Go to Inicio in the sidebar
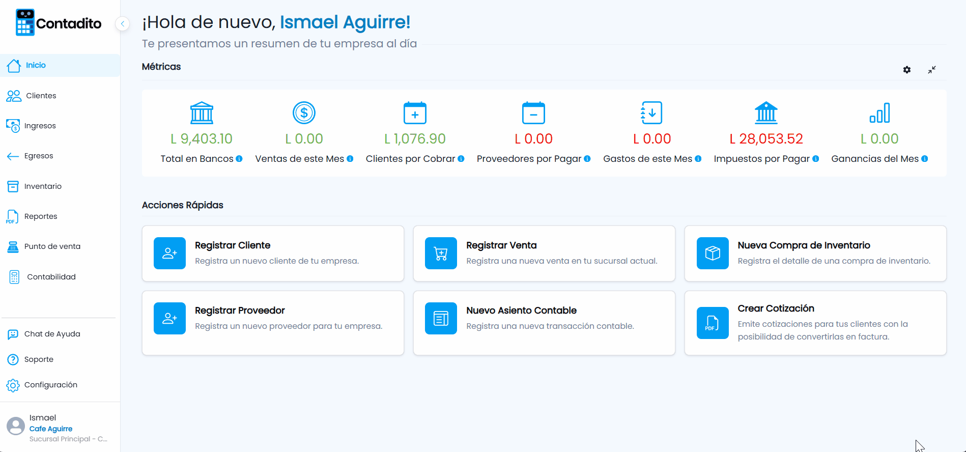Viewport: 966px width, 452px height. pos(60,65)
